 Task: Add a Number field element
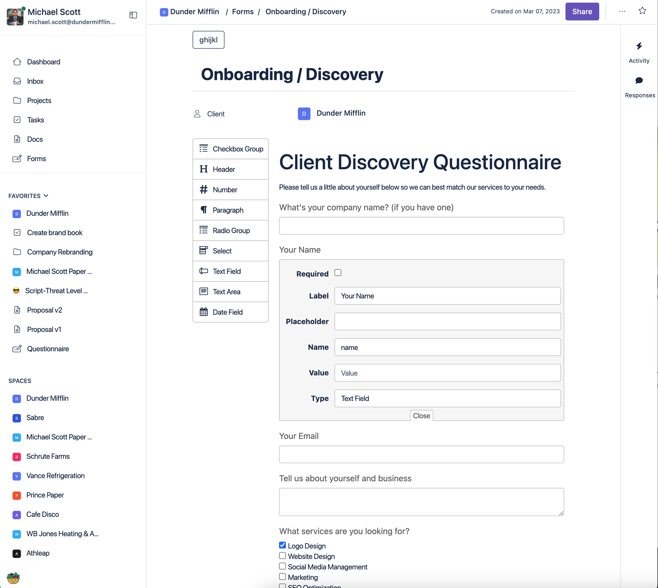(230, 190)
